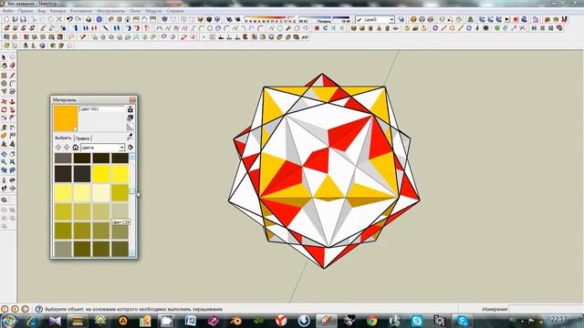Pick the Line pencil tool
This screenshot has height=328, width=584.
pos(12,76)
